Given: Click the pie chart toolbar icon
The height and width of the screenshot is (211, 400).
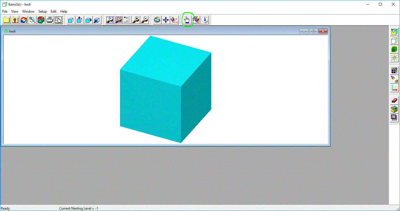Looking at the screenshot, I should (41, 20).
